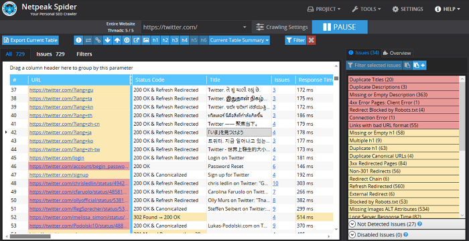The image size is (469, 241).
Task: Click the h3 headings toolbar button
Action: coord(175,40)
